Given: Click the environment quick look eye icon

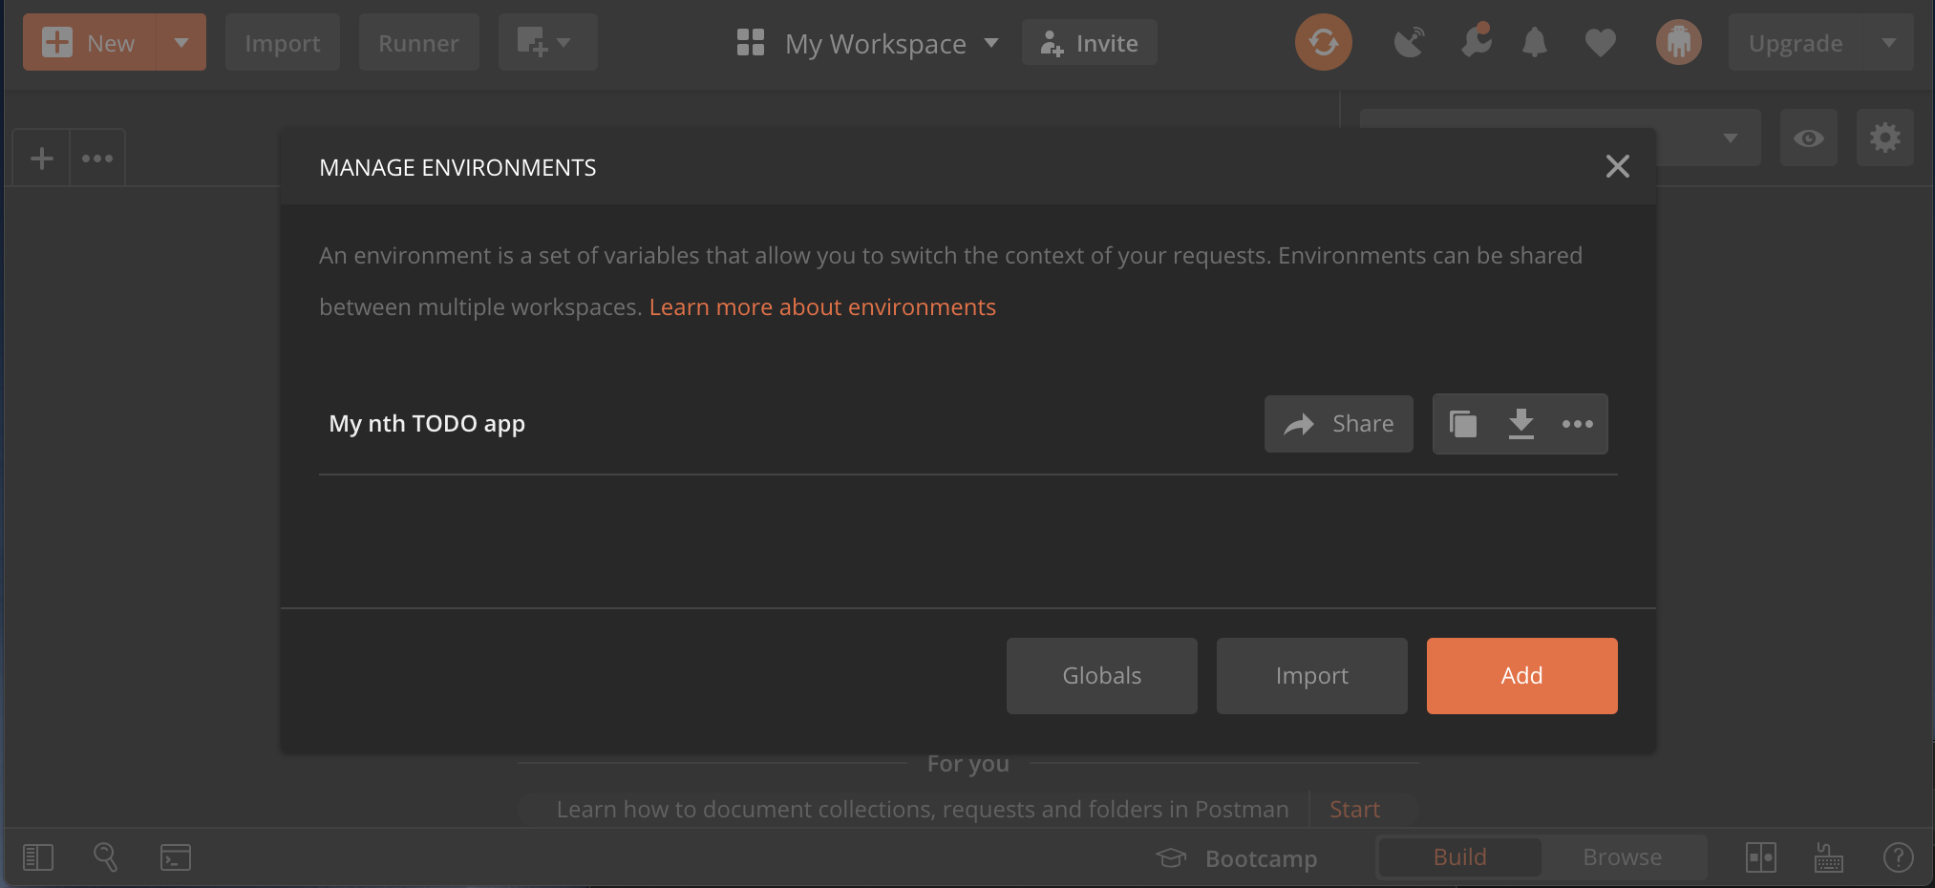Looking at the screenshot, I should (x=1808, y=137).
